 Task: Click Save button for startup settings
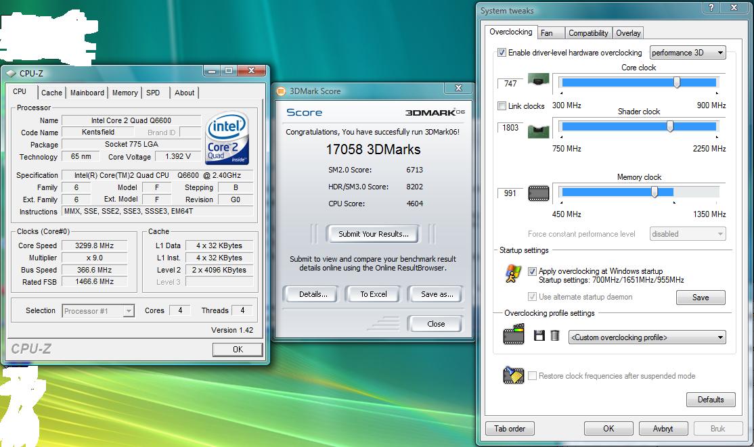point(700,298)
